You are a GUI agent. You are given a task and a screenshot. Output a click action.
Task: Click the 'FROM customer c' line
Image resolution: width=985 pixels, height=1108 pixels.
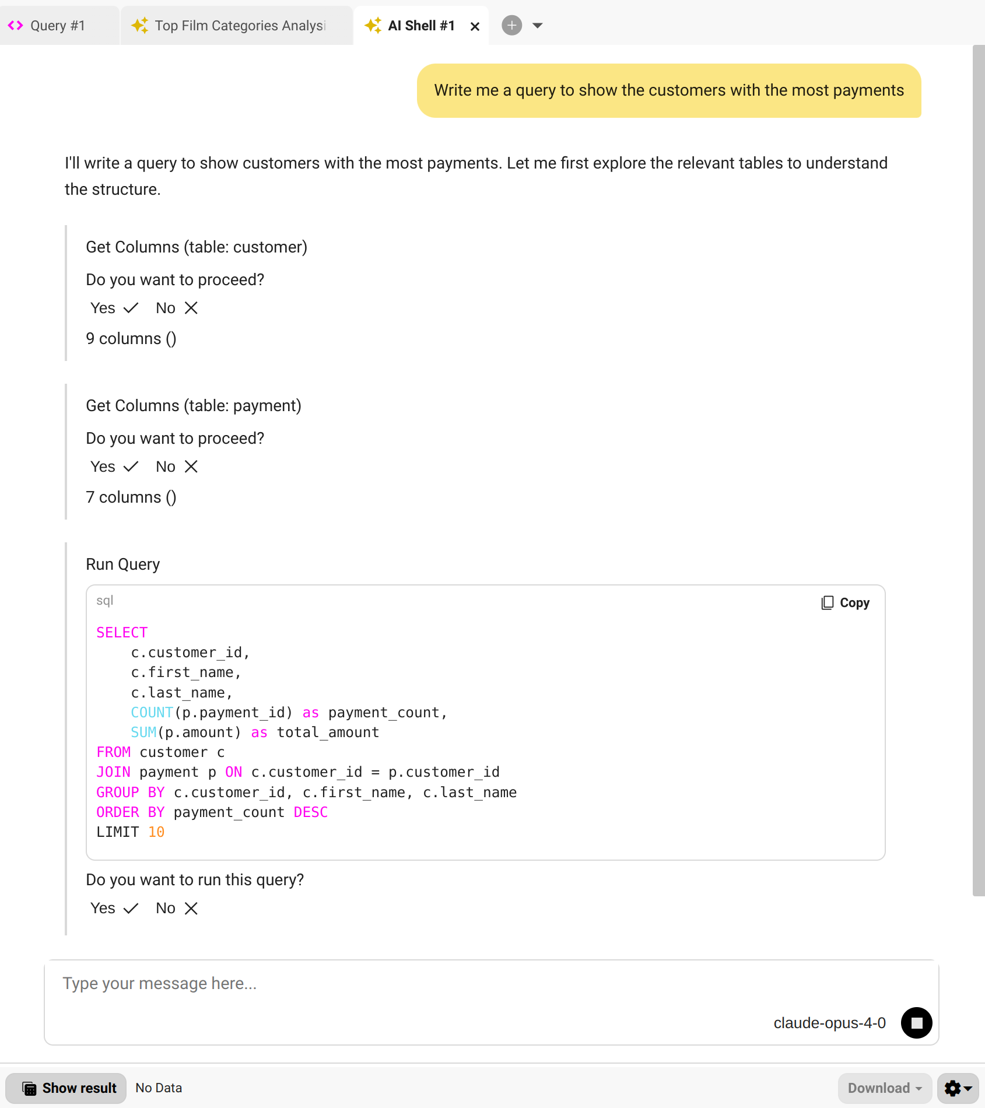161,752
